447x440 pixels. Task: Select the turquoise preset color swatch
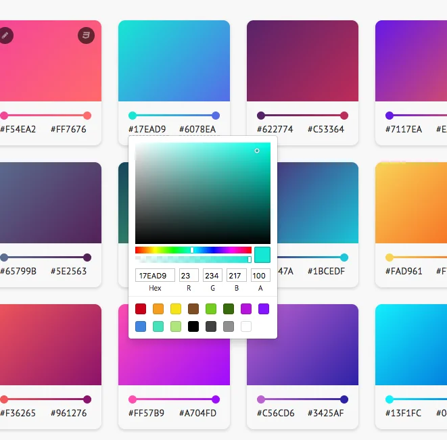(x=158, y=326)
